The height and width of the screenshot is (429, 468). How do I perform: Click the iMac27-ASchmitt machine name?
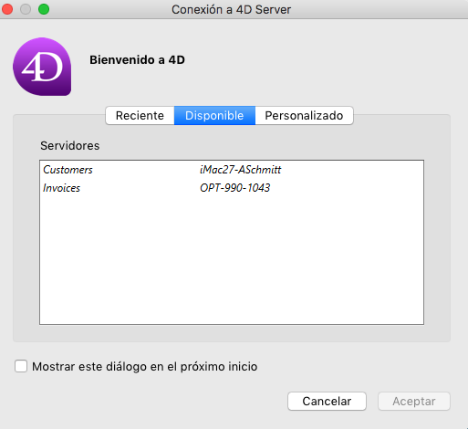click(x=240, y=170)
